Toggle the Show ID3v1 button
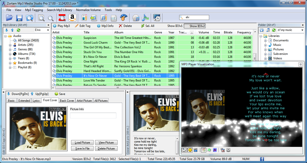Image resolution: width=307 pixels, height=163 pixels. (x=175, y=26)
